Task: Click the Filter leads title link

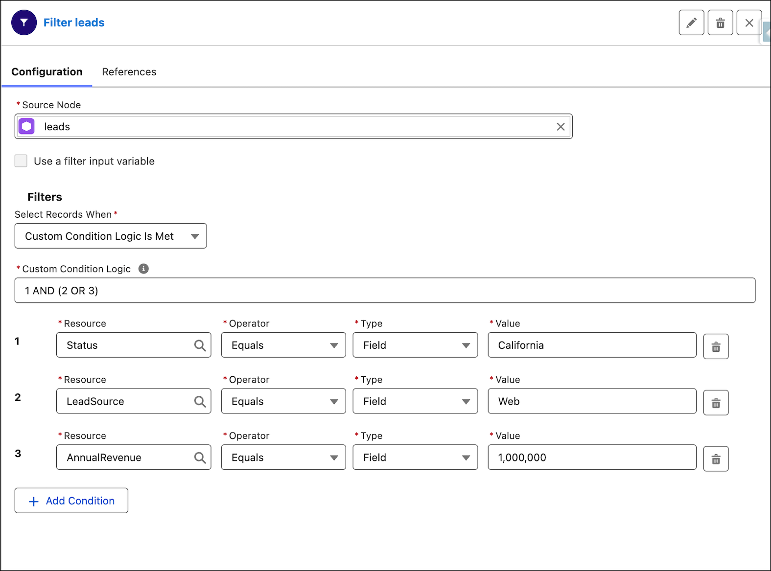Action: [74, 23]
